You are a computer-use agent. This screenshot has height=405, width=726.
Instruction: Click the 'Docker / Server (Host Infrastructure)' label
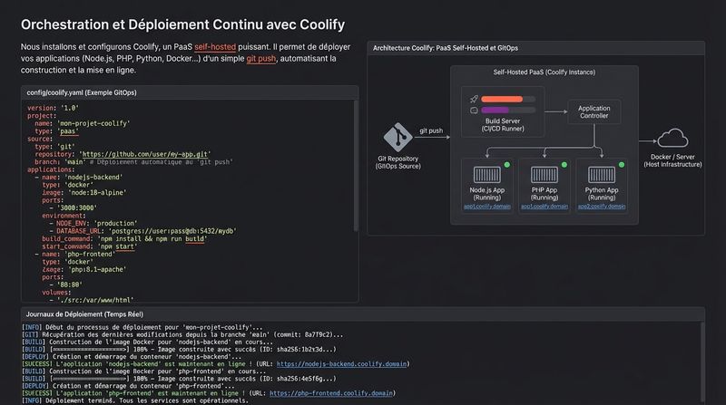coord(672,160)
